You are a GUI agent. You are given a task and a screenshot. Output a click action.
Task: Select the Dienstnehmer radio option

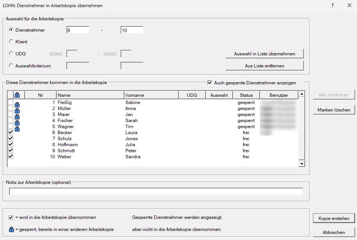(11, 30)
